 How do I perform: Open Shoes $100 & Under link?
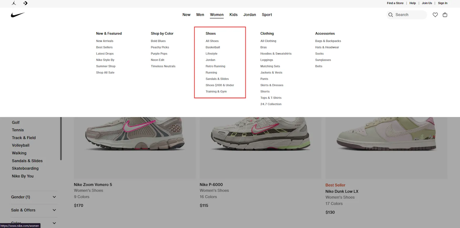(220, 85)
